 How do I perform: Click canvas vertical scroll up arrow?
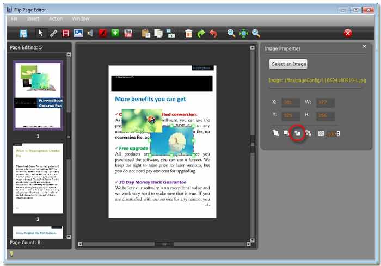(253, 48)
